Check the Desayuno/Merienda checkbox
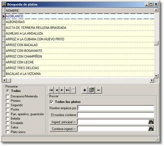Viewport: 164px width, 146px height. point(8,96)
